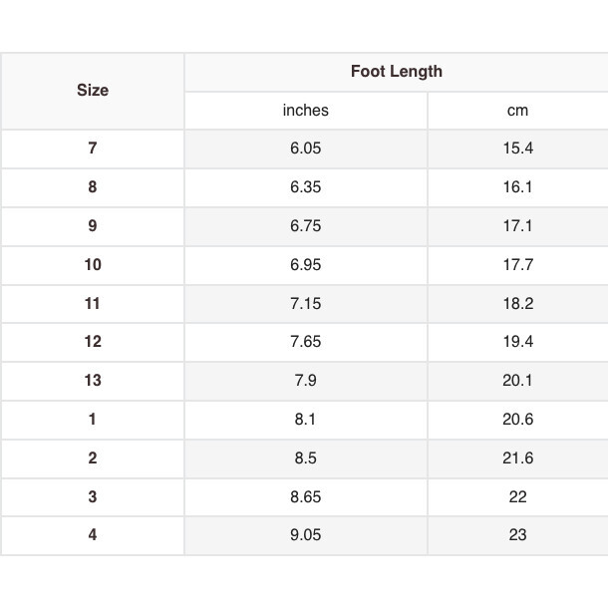This screenshot has height=608, width=608.
Task: Click the size 10 row label
Action: click(93, 265)
